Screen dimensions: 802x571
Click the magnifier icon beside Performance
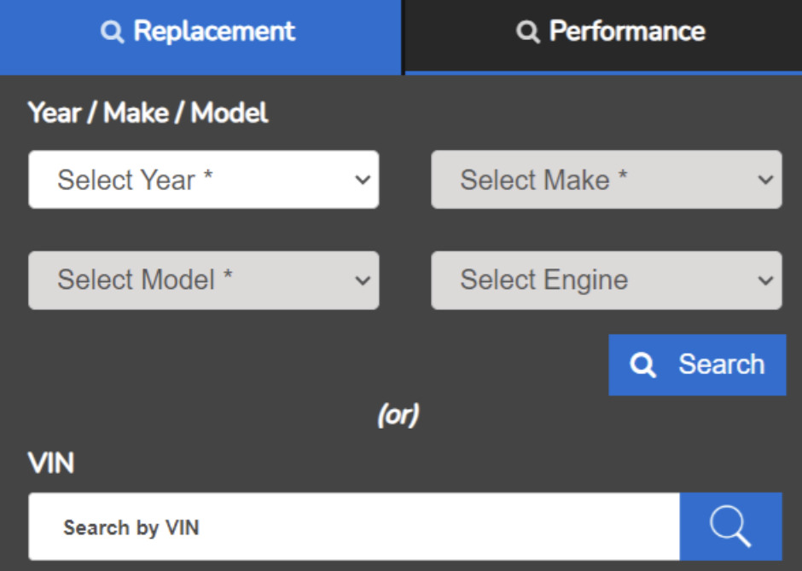(x=528, y=32)
